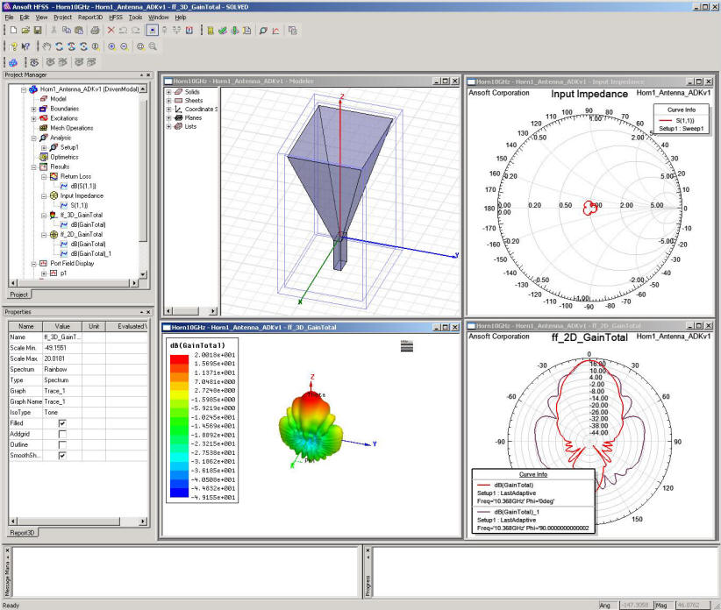This screenshot has width=721, height=610.
Task: Click the green middle of the color scale
Action: tap(179, 426)
